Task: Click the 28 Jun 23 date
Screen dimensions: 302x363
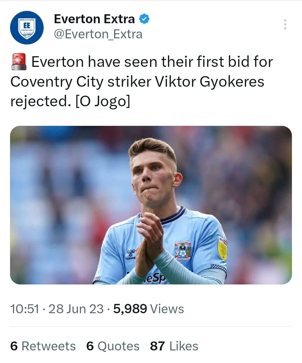Action: click(76, 309)
